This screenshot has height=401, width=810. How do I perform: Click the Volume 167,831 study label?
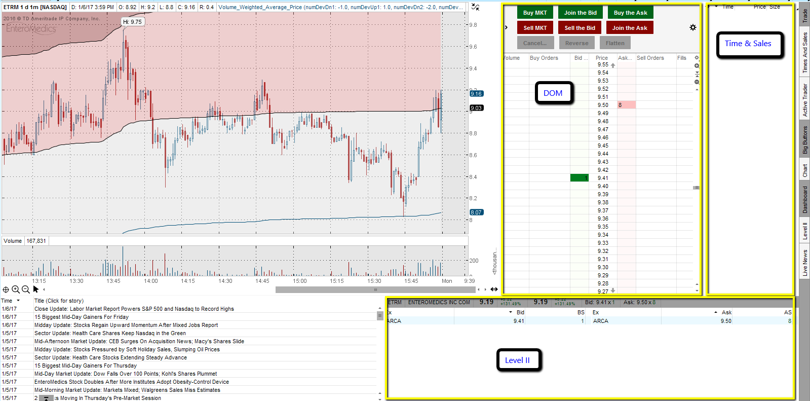coord(25,241)
